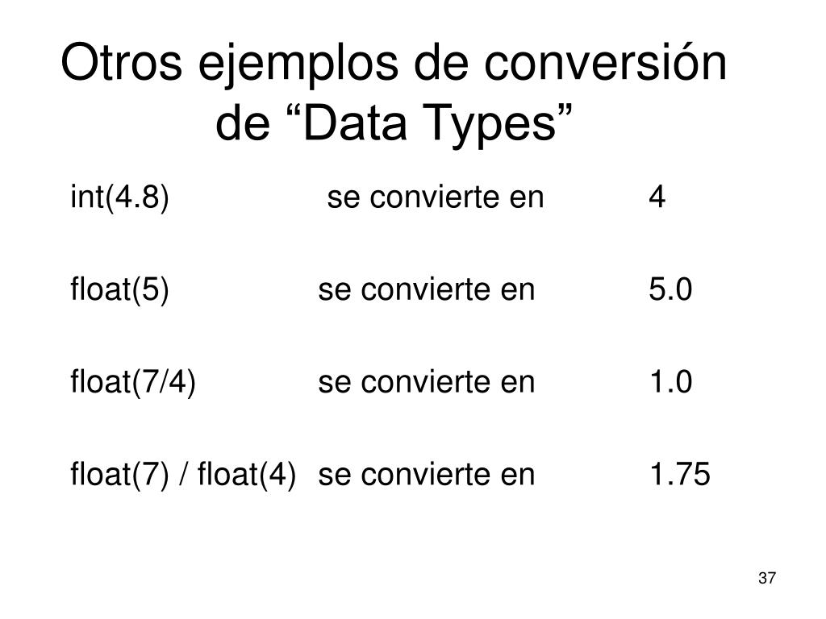Click the 'de "Data Types"' title line
This screenshot has width=826, height=619.
[394, 124]
